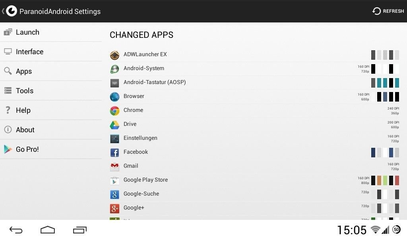Open the Apps section

[51, 71]
